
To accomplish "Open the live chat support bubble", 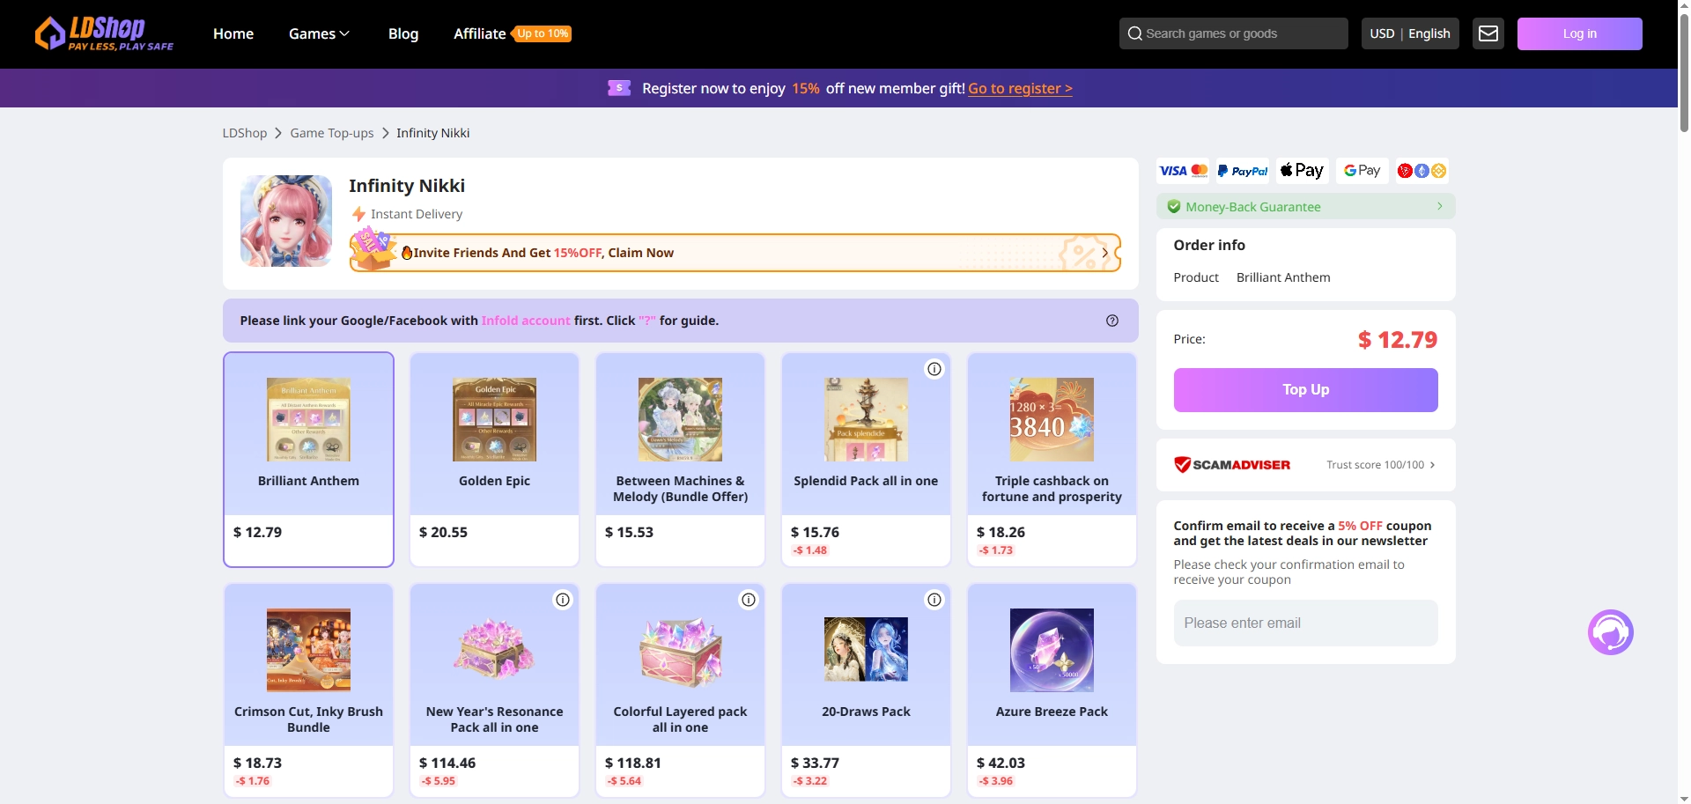I will (1611, 632).
